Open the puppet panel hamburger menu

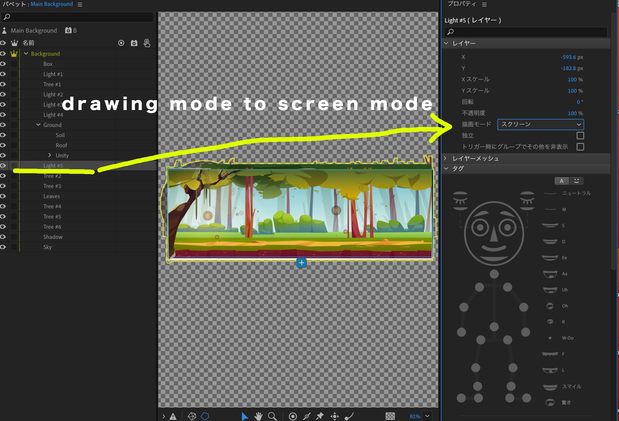tap(80, 4)
